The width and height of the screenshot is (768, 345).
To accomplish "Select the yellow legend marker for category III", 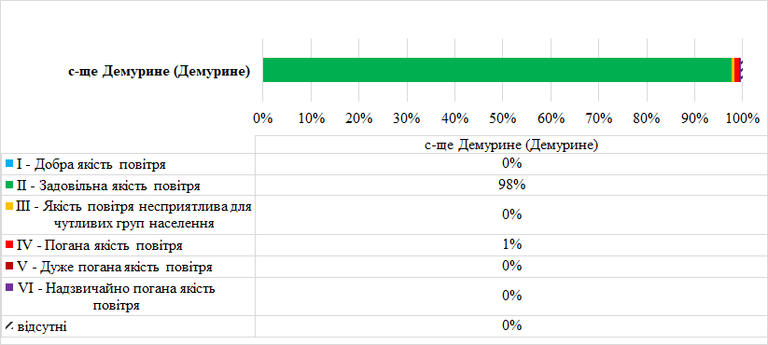I will (8, 206).
